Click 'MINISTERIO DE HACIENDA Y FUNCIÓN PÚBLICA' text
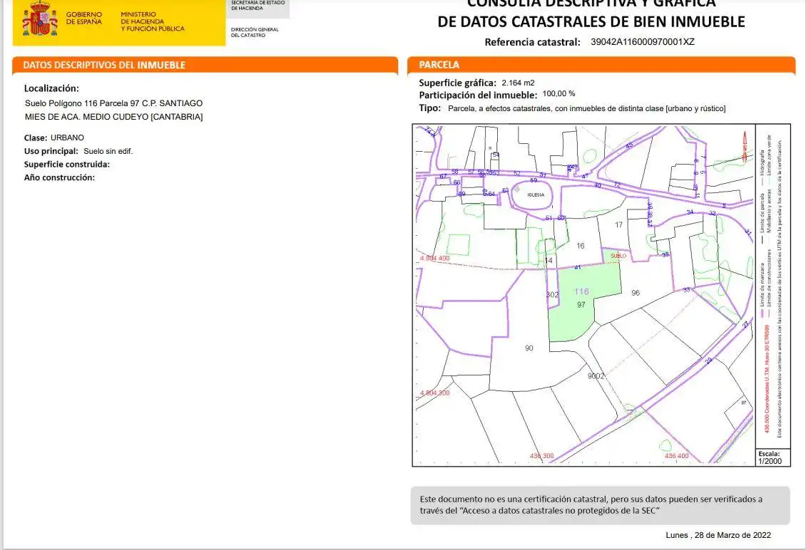 tap(152, 21)
